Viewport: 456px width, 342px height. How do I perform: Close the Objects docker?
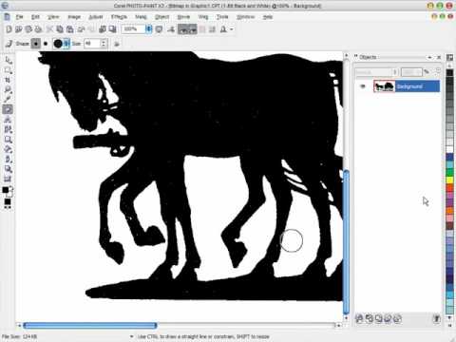pos(439,57)
